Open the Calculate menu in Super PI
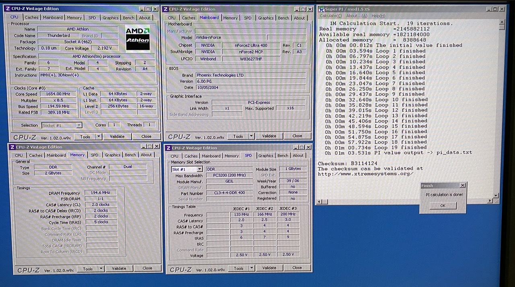Image resolution: width=515 pixels, height=287 pixels. 331,16
